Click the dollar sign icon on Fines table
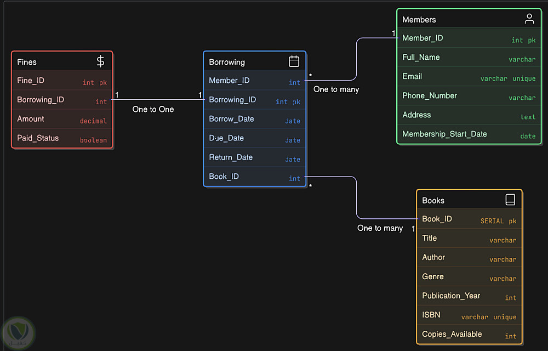The width and height of the screenshot is (548, 351). pyautogui.click(x=100, y=61)
